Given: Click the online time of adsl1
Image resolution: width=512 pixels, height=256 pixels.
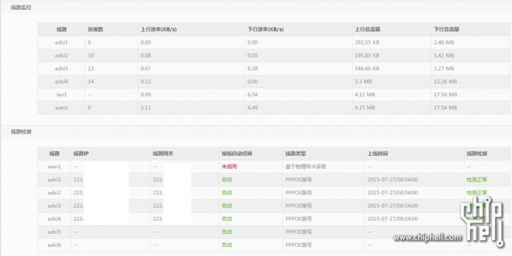Looking at the screenshot, I should [393, 179].
